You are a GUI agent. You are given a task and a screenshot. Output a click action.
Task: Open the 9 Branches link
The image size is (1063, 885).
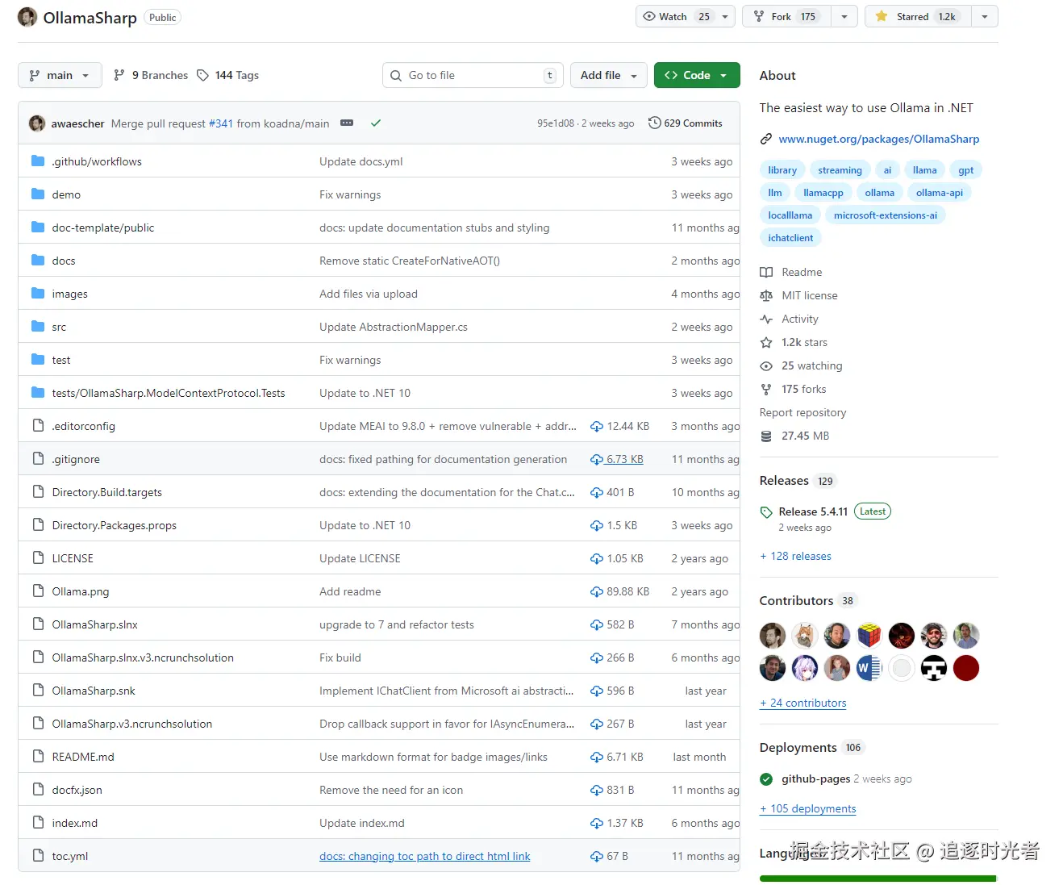coord(151,75)
